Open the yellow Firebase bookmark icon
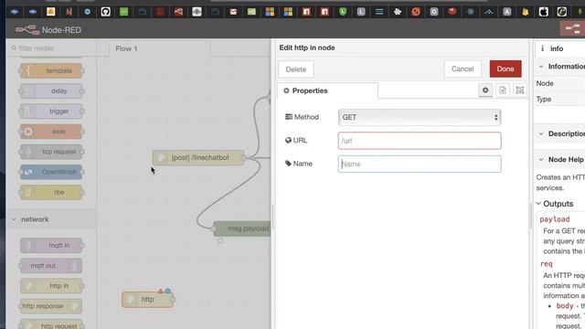Image resolution: width=585 pixels, height=329 pixels. click(526, 12)
